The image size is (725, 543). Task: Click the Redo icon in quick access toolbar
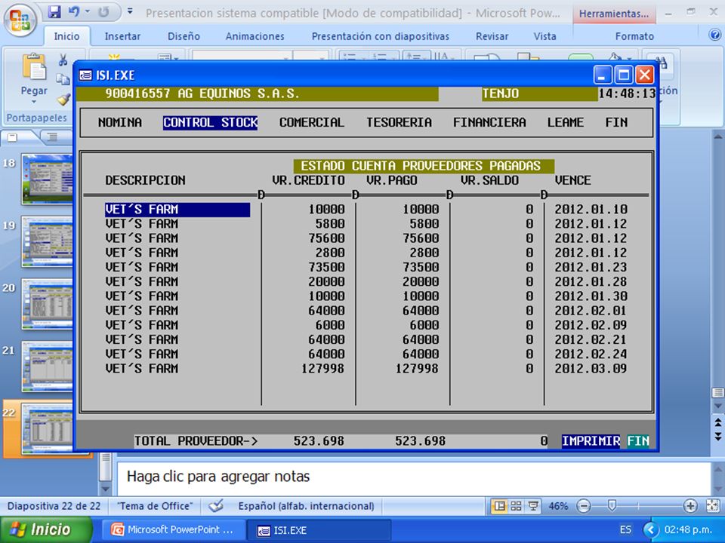point(103,12)
